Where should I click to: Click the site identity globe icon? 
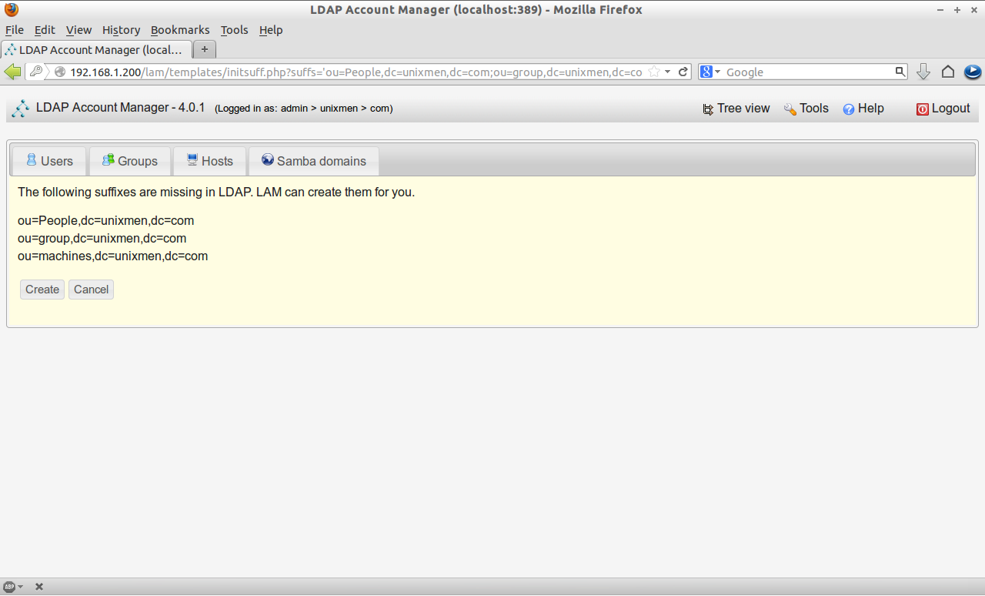pos(60,72)
